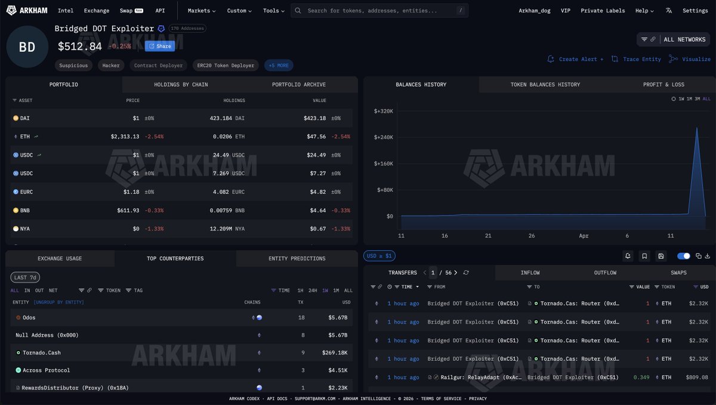Set counterparties range to 24H
716x405 pixels.
coord(313,290)
